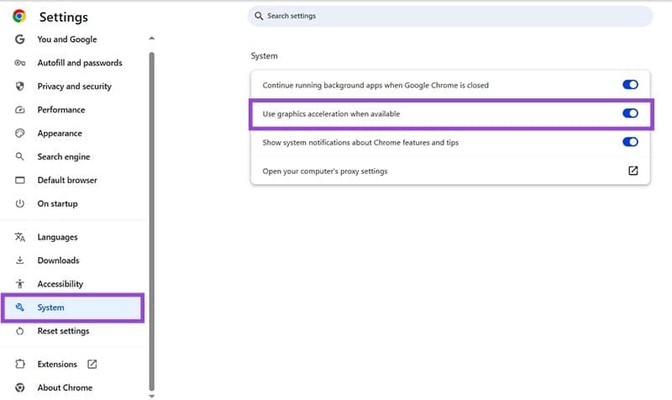
Task: Click the puzzle piece icon for Extensions
Action: click(x=19, y=364)
